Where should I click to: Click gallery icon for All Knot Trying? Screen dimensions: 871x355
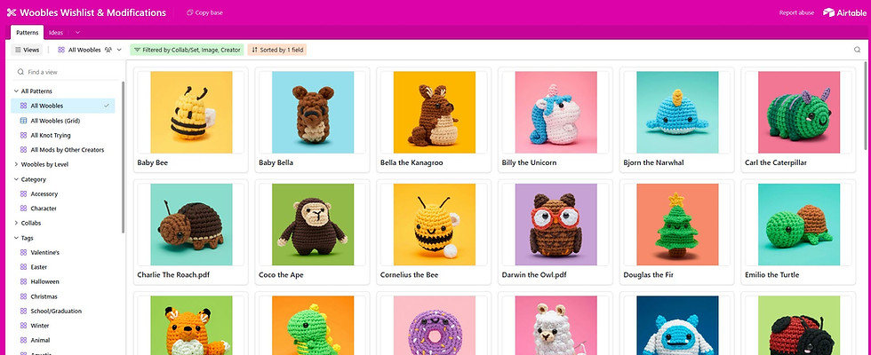click(x=23, y=135)
